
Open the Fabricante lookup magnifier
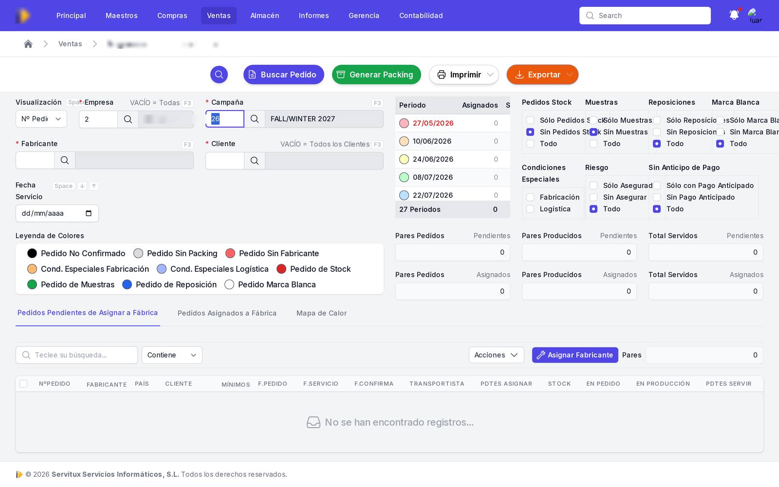click(65, 160)
